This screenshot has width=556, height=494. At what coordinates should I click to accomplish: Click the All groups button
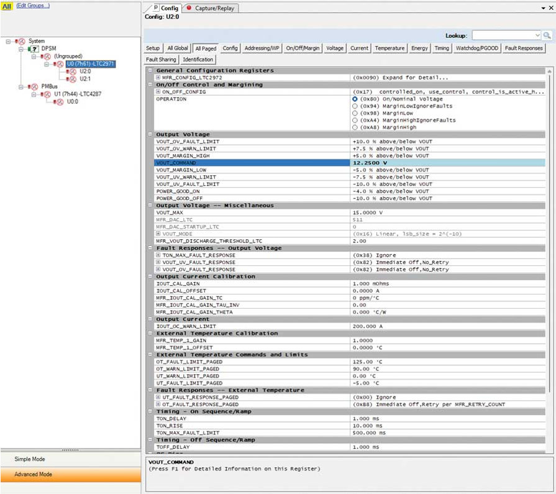(7, 6)
